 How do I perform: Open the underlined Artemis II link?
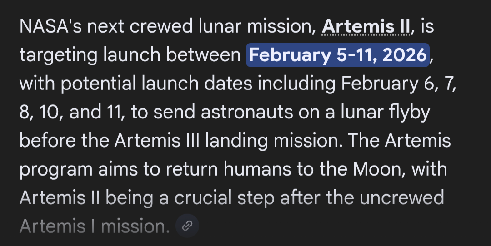pyautogui.click(x=366, y=27)
